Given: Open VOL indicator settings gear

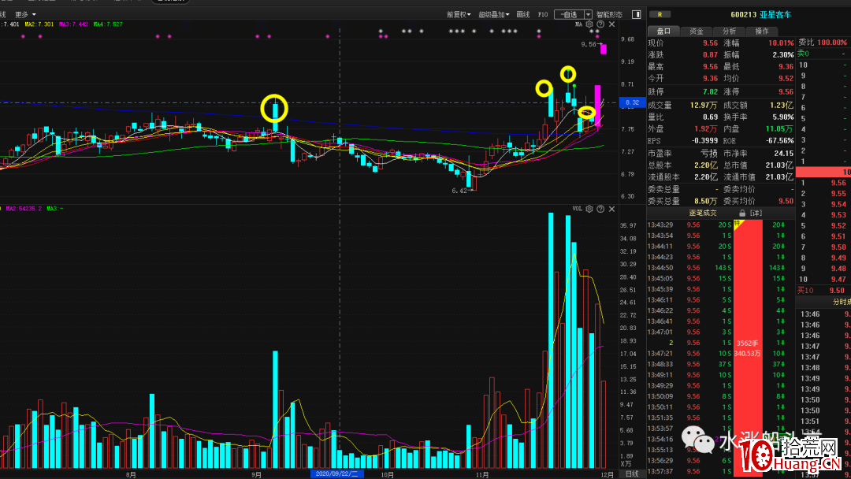Looking at the screenshot, I should 589,209.
